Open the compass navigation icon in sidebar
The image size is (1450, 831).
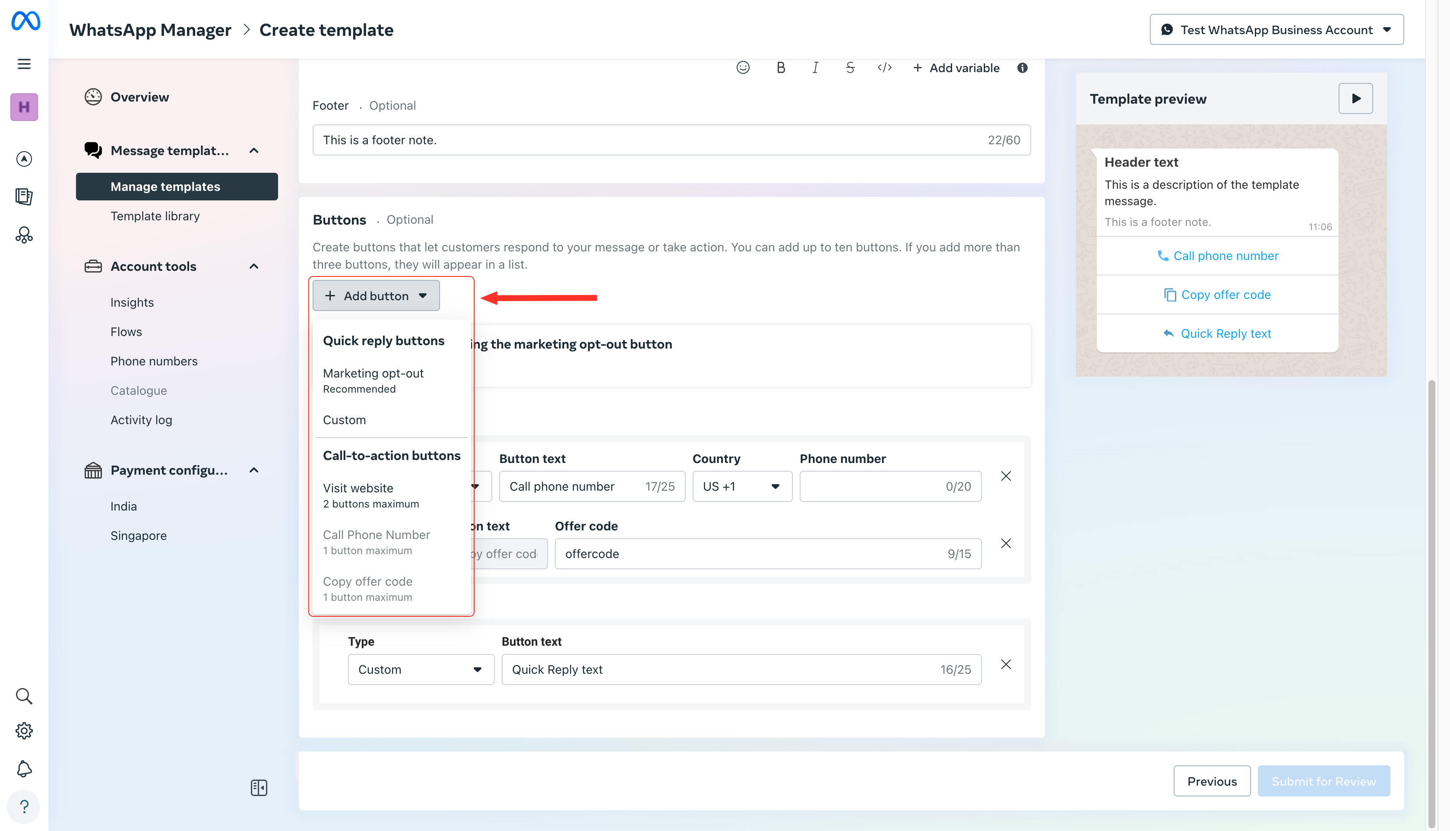[x=24, y=159]
